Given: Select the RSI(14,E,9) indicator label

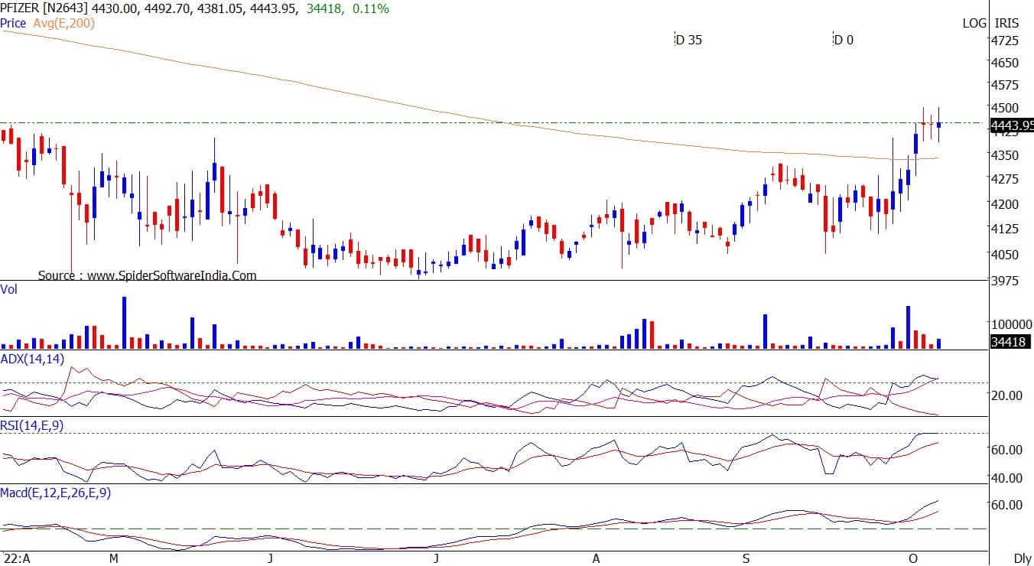Looking at the screenshot, I should 31,427.
